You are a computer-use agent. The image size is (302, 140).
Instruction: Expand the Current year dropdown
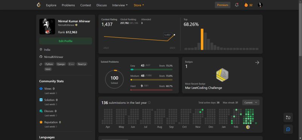tap(251, 102)
